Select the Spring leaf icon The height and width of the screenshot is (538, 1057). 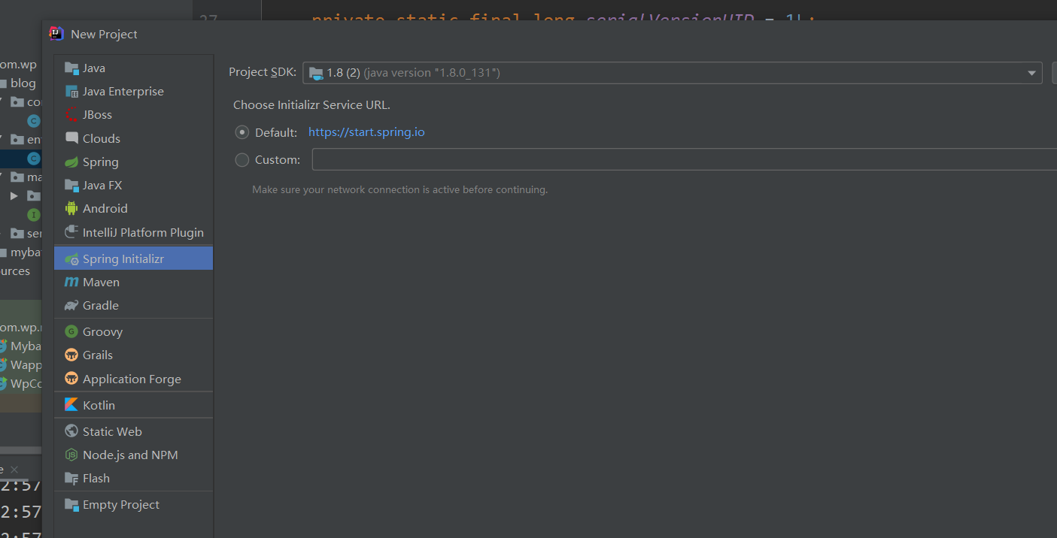click(x=71, y=162)
